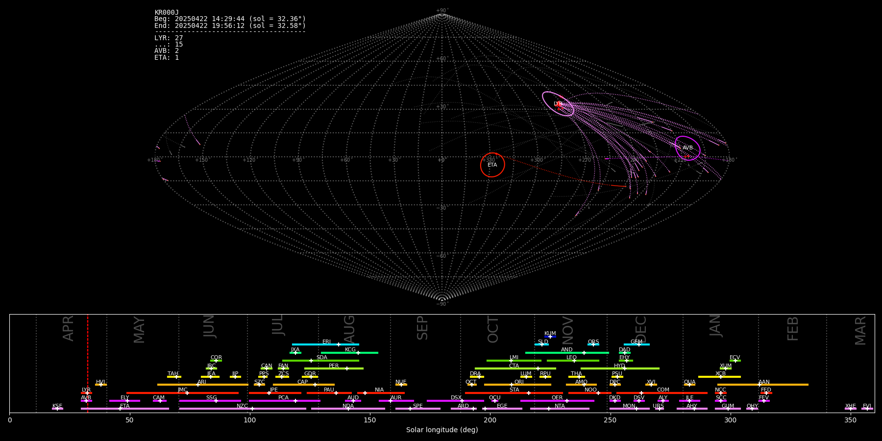
Task: Click the COR shower label in timeline
Action: tap(216, 358)
